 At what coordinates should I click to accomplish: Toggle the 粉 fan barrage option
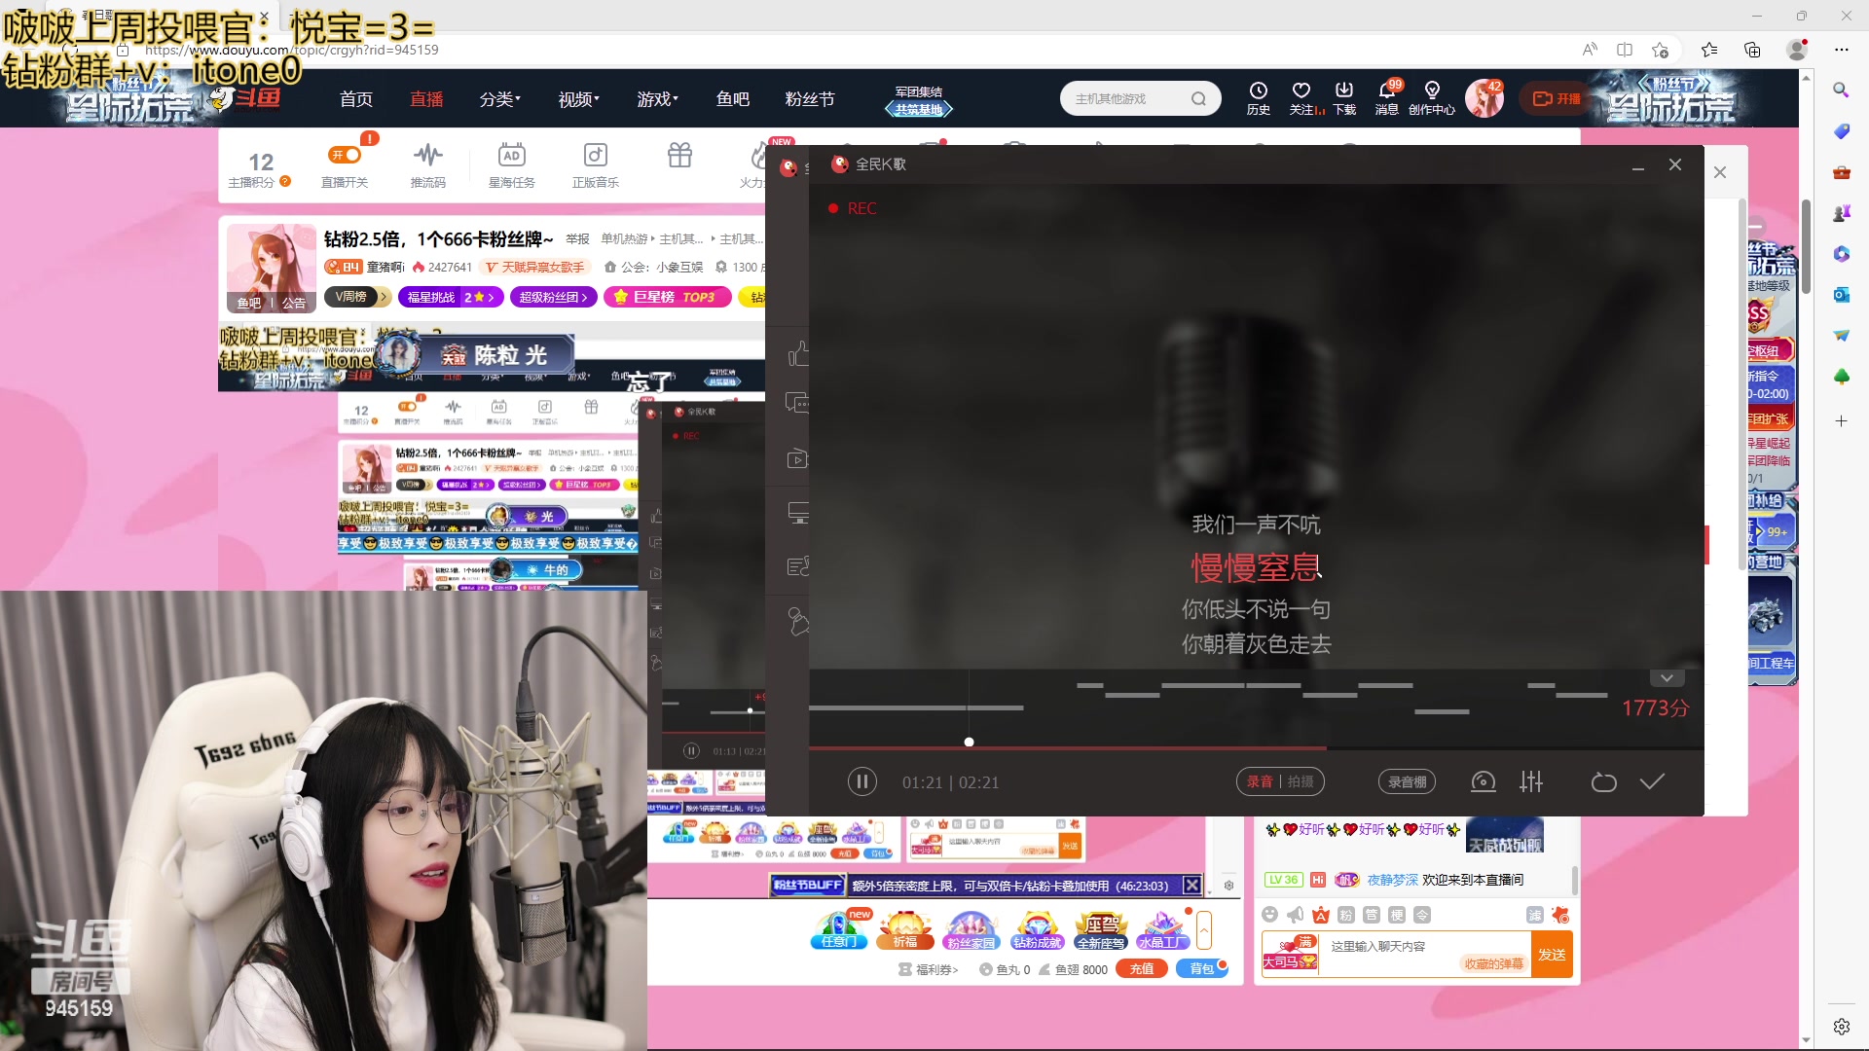point(1344,916)
